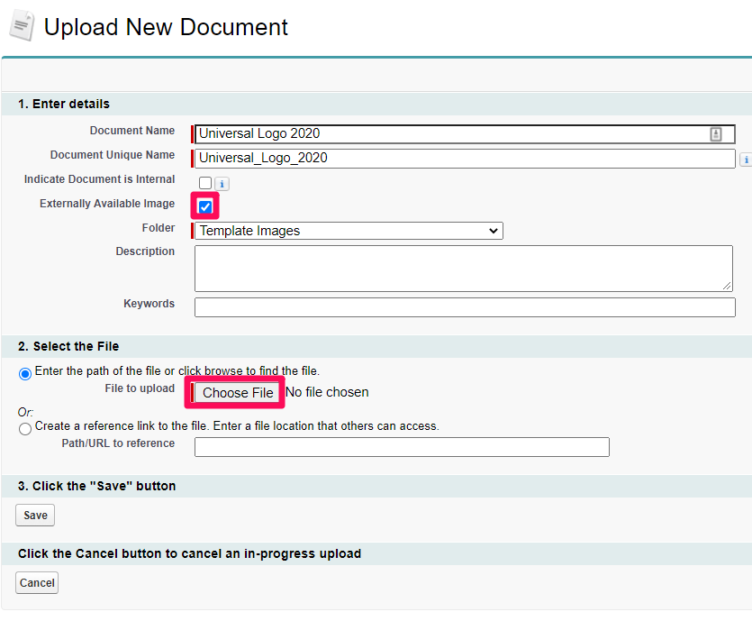Select 'Enter the path of the file' radio
Image resolution: width=752 pixels, height=621 pixels.
pos(25,373)
